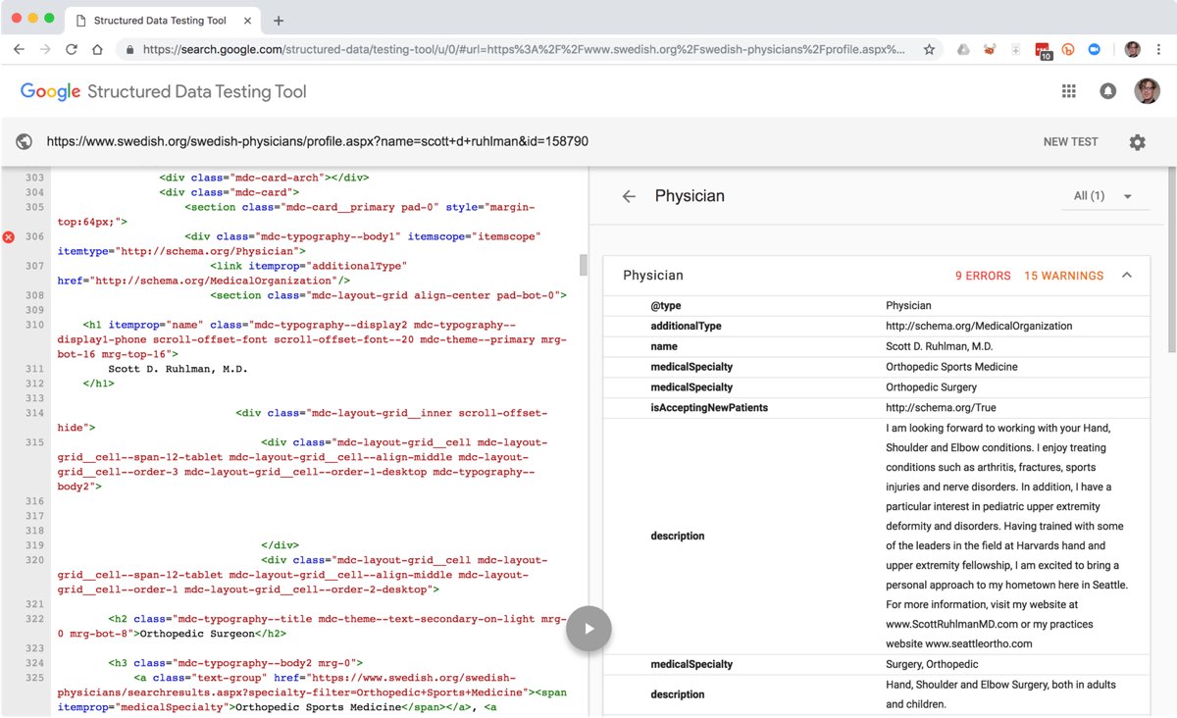Viewport: 1177px width, 718px height.
Task: Select the Structured Data Testing Tool tab
Action: (x=161, y=20)
